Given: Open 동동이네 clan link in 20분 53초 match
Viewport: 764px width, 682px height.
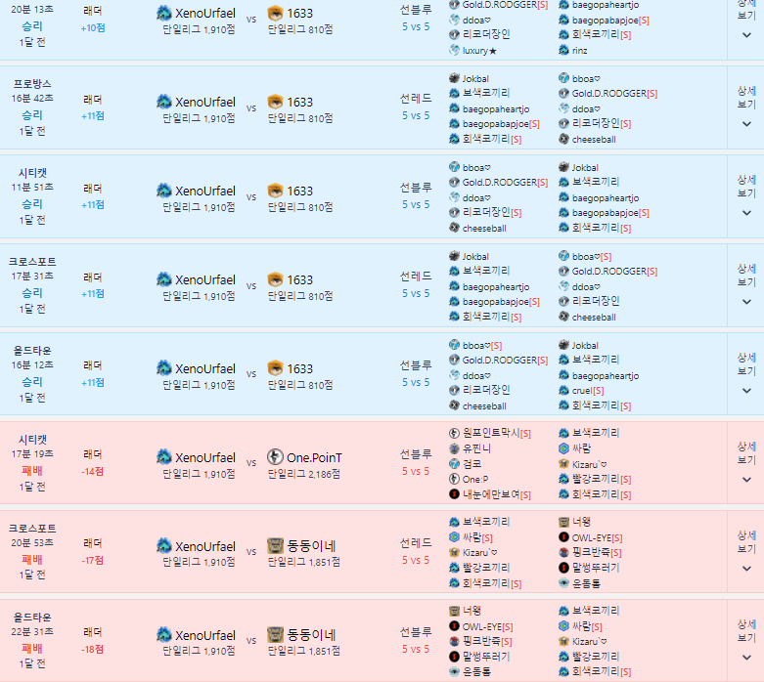Looking at the screenshot, I should [313, 546].
